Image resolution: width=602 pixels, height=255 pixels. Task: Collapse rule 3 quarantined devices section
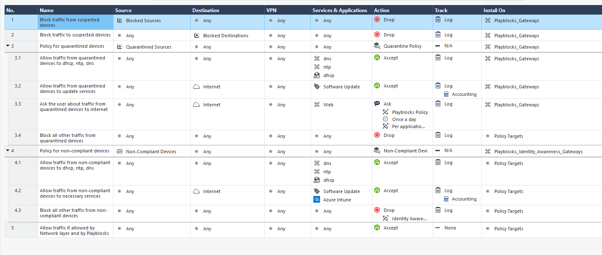[8, 46]
